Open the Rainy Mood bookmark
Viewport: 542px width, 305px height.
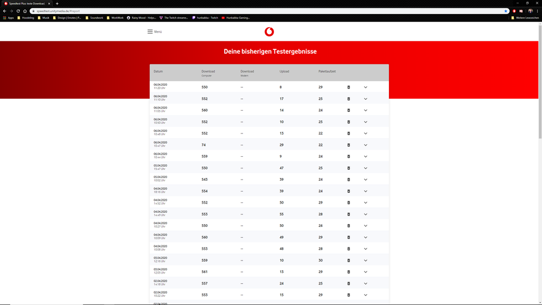[x=142, y=17]
